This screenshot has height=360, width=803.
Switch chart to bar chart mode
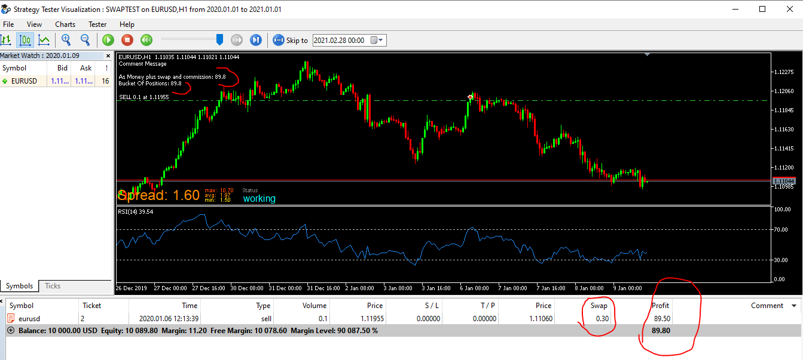[x=7, y=40]
